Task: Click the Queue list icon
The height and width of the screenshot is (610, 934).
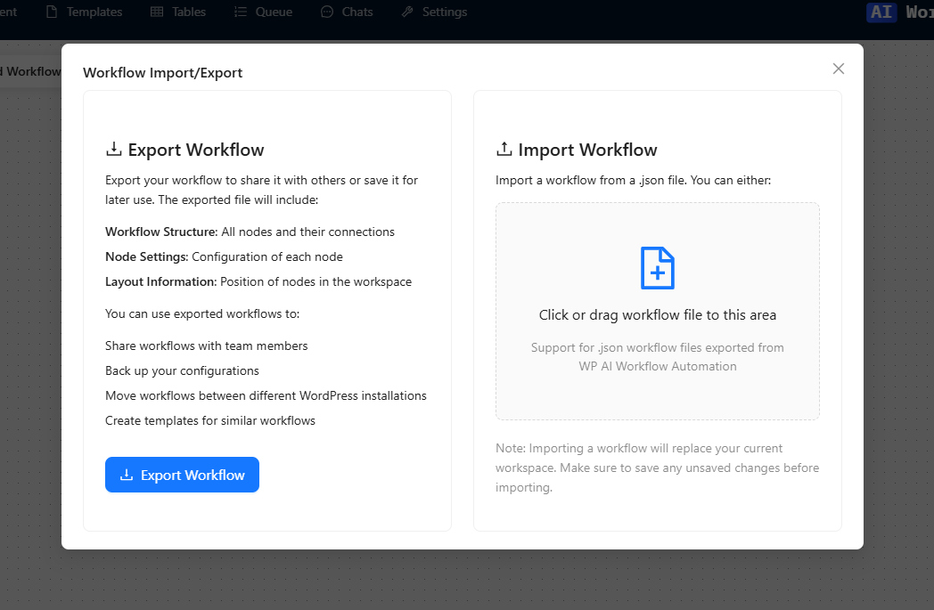Action: [241, 12]
